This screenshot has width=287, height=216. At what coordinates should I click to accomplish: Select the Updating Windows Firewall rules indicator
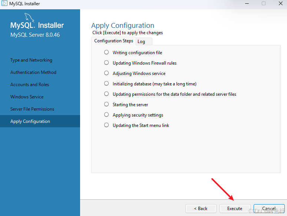tap(106, 63)
